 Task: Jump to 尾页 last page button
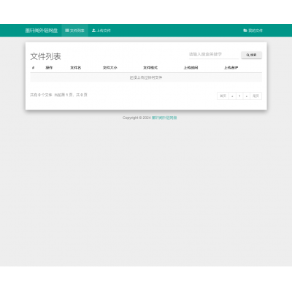tap(255, 96)
